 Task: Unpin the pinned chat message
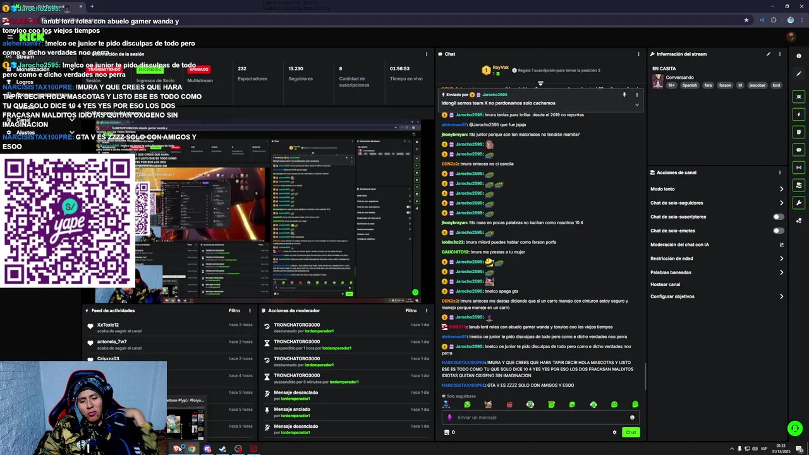[624, 95]
